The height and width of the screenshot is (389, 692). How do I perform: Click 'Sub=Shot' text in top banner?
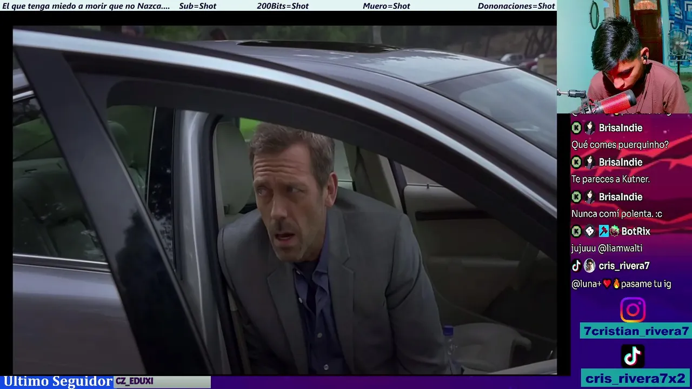197,6
